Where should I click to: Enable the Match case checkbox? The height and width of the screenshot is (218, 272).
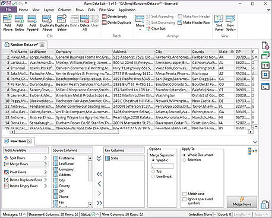(x=184, y=194)
